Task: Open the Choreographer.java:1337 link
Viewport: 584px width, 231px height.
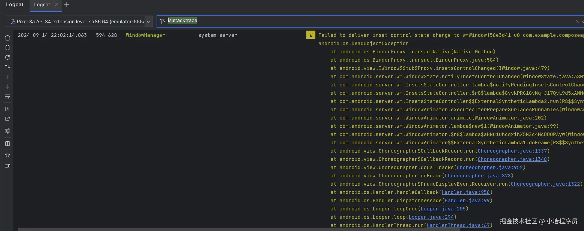Action: point(512,151)
